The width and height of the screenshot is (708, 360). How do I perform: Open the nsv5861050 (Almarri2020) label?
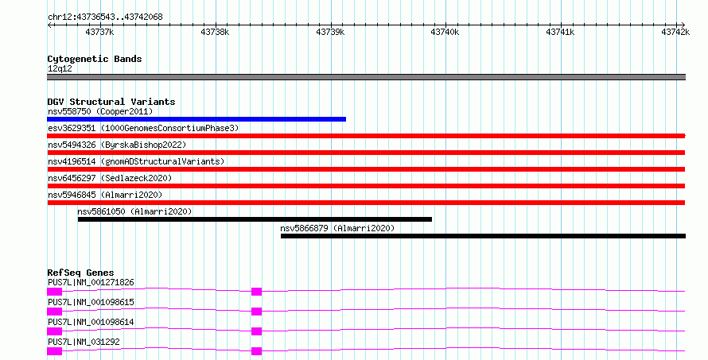(134, 211)
